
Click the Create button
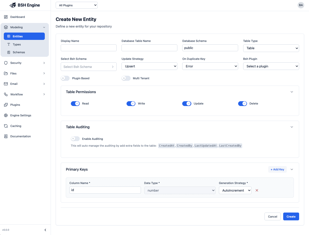(291, 217)
